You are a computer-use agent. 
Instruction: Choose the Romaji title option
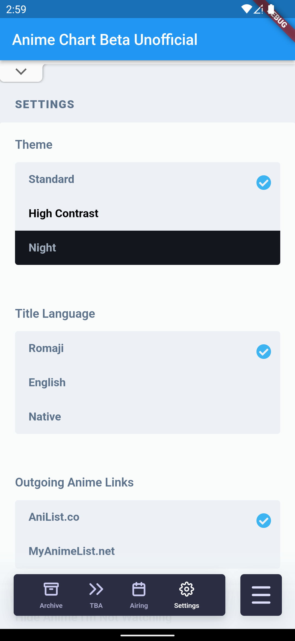pyautogui.click(x=147, y=348)
